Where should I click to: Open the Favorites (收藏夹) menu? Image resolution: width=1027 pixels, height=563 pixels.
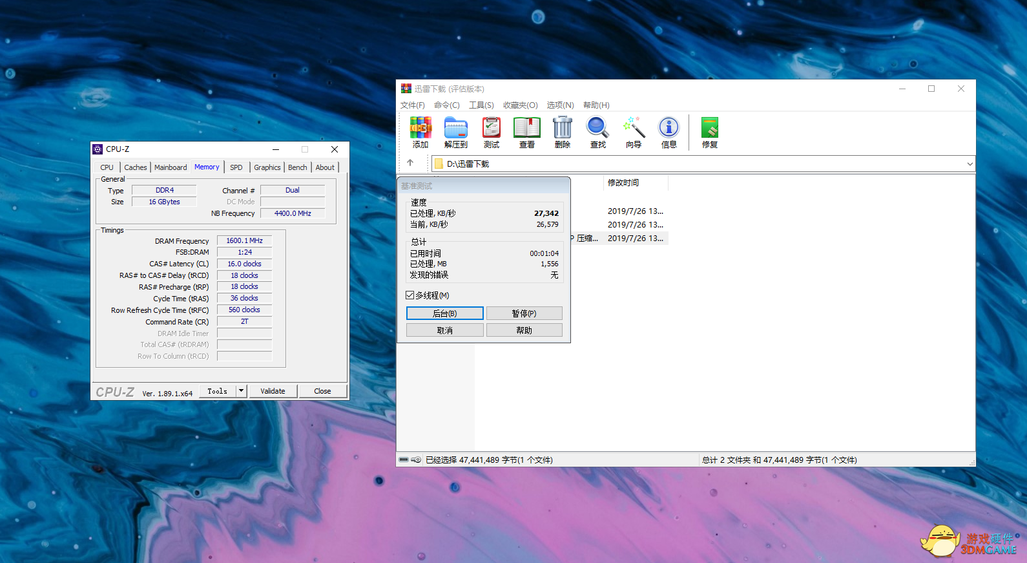tap(521, 105)
